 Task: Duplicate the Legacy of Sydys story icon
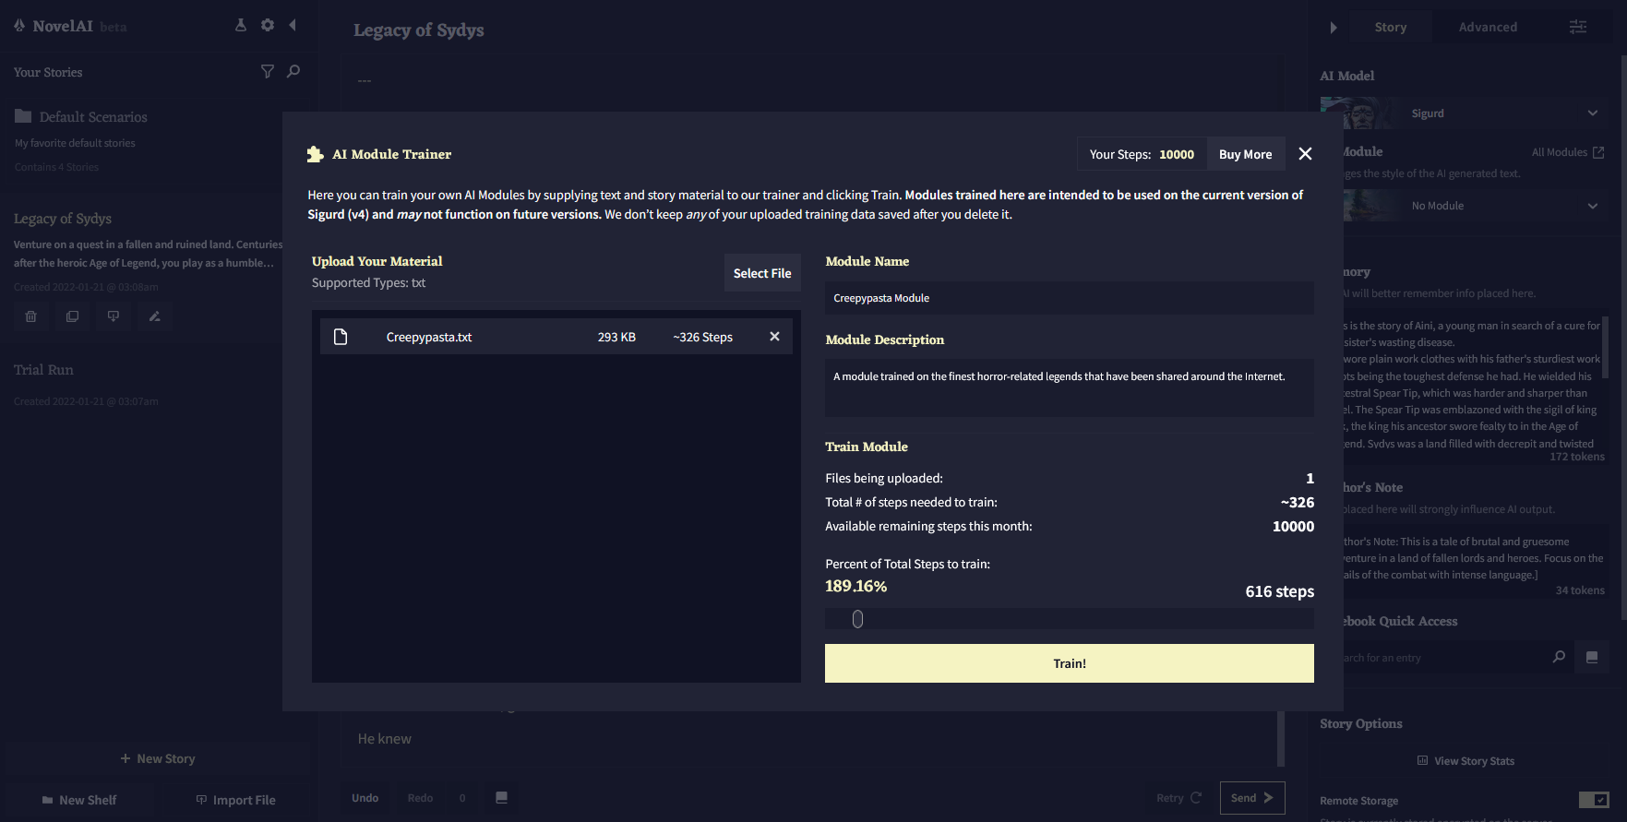click(x=72, y=316)
